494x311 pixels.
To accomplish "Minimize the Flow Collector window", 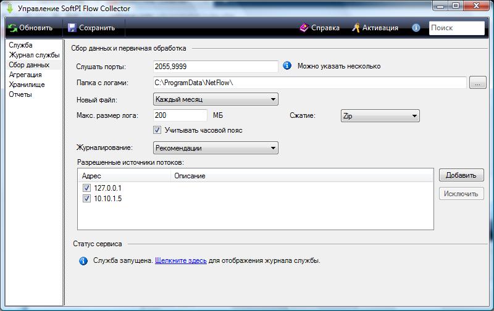I will click(x=440, y=6).
